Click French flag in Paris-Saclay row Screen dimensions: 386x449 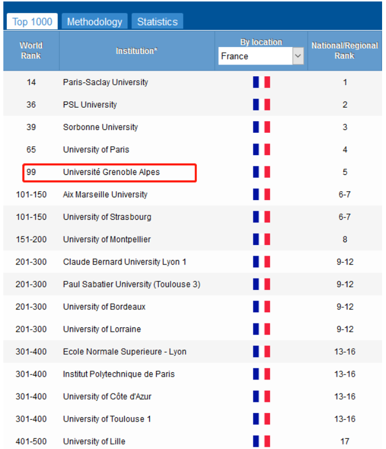(261, 82)
